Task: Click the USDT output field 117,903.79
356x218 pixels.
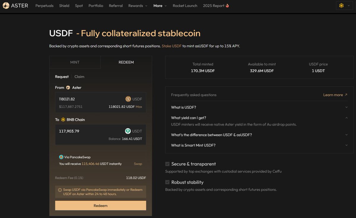Action: click(69, 131)
